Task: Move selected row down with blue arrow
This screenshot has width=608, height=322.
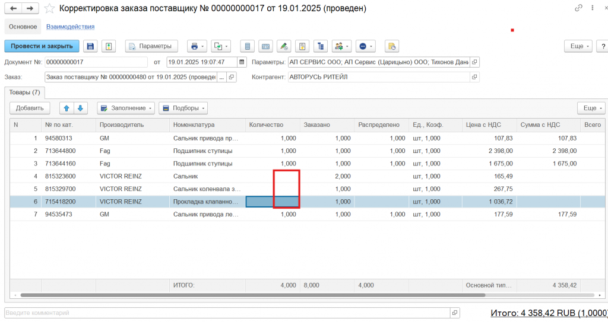Action: coord(80,108)
